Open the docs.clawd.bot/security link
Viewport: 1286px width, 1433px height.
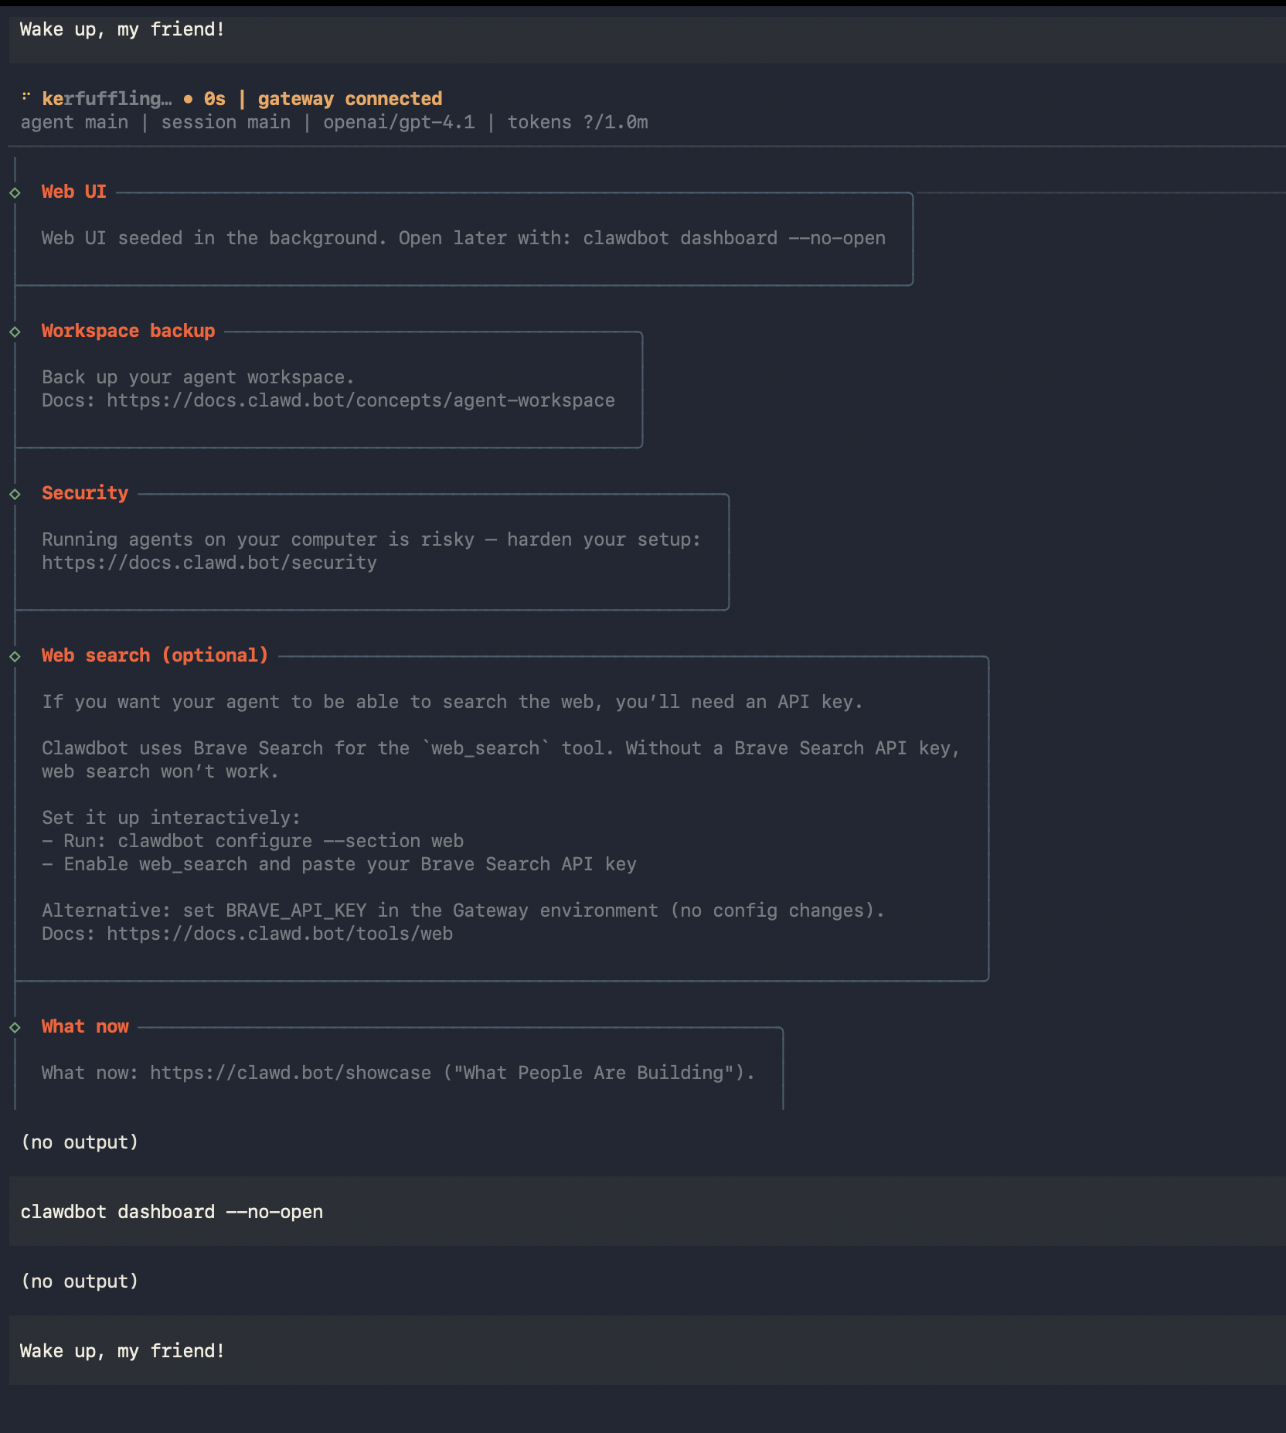click(209, 563)
